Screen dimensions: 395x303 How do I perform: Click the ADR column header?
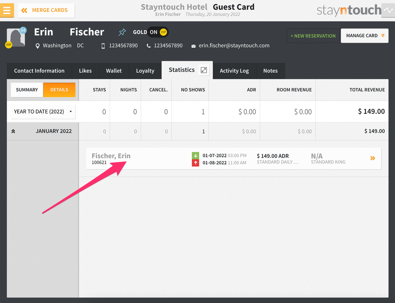pyautogui.click(x=252, y=90)
